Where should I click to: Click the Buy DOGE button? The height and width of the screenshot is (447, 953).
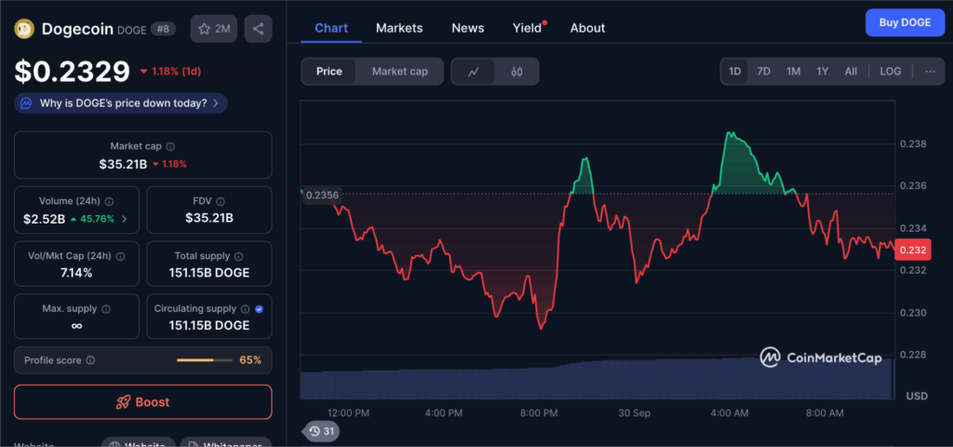coord(903,22)
